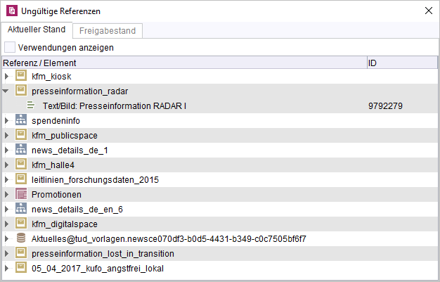The image size is (440, 282).
Task: Click the Text/Bild section icon
Action: pyautogui.click(x=31, y=105)
